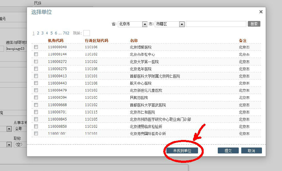Select the 北京大学第一医院 checkbox

pyautogui.click(x=36, y=62)
